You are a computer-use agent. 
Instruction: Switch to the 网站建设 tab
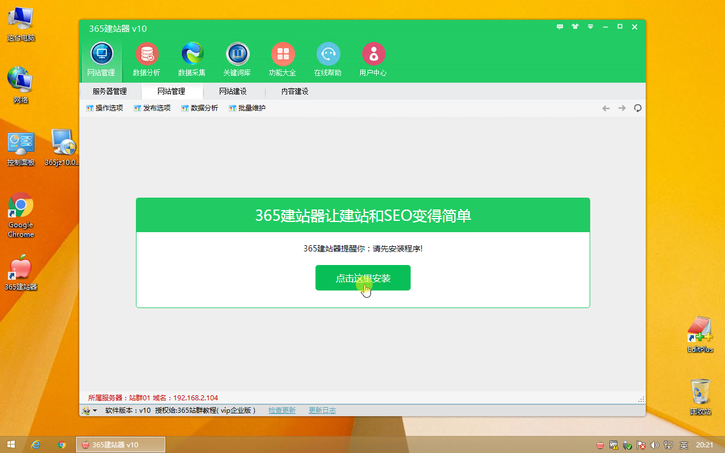pos(233,91)
